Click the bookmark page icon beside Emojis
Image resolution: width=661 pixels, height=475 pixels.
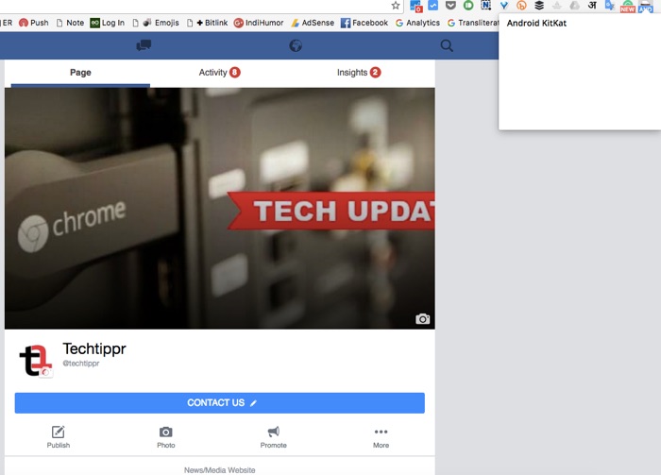click(x=135, y=23)
